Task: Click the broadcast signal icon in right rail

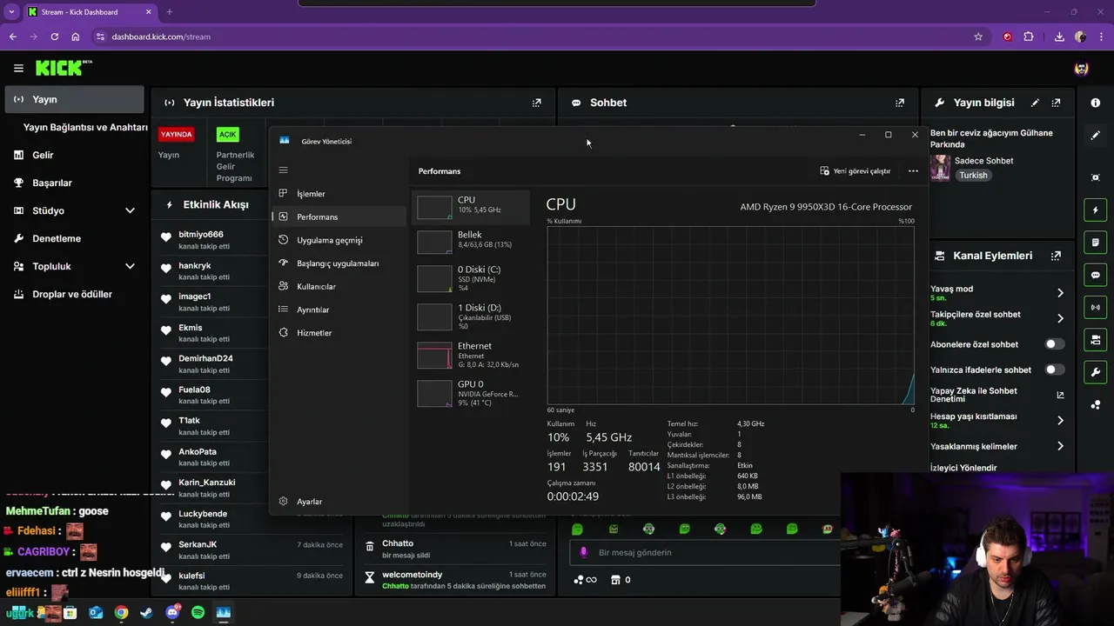Action: [1096, 307]
